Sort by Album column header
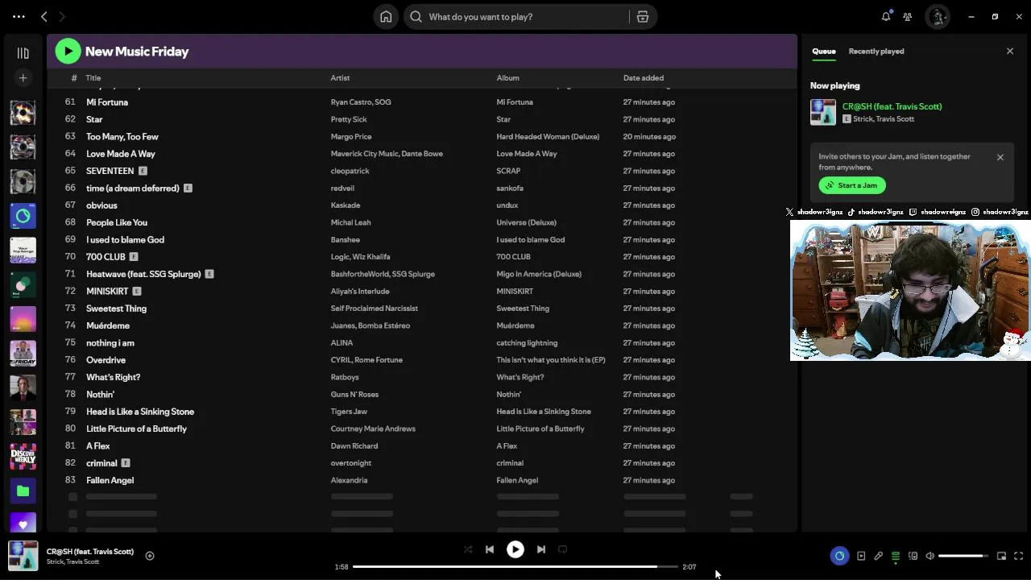Viewport: 1031px width, 580px height. (x=507, y=78)
